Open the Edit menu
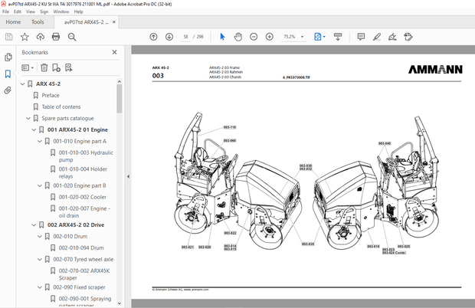The image size is (475, 308). tap(18, 11)
